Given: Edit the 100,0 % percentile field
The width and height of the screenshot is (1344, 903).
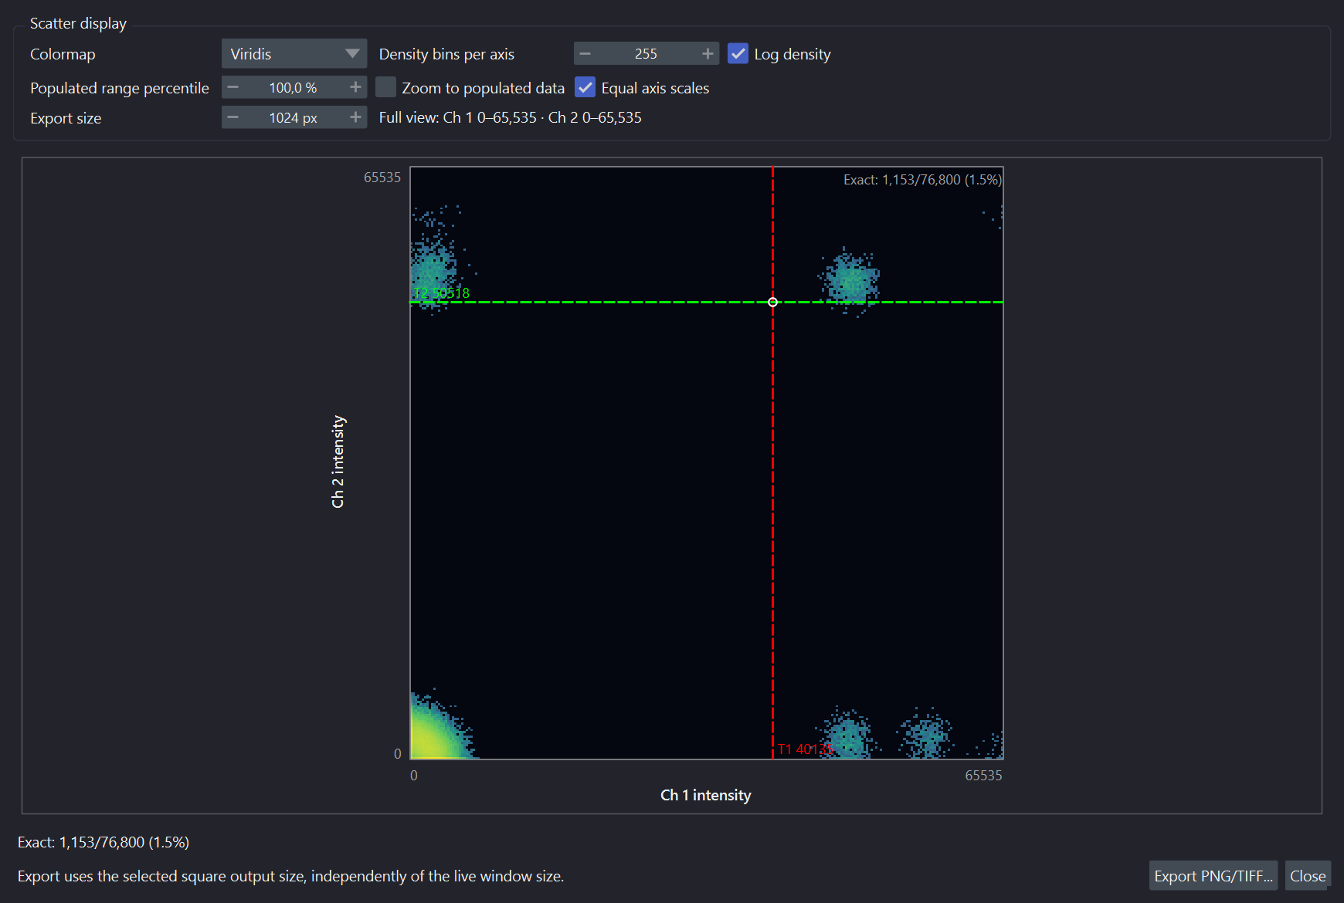Looking at the screenshot, I should click(x=294, y=87).
